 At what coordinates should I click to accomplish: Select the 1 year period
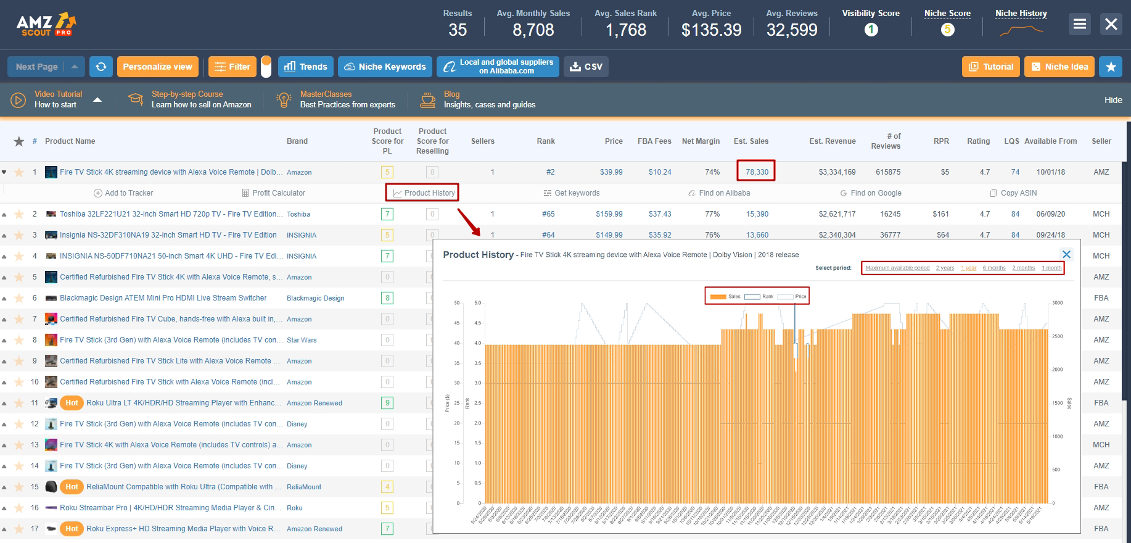[969, 268]
